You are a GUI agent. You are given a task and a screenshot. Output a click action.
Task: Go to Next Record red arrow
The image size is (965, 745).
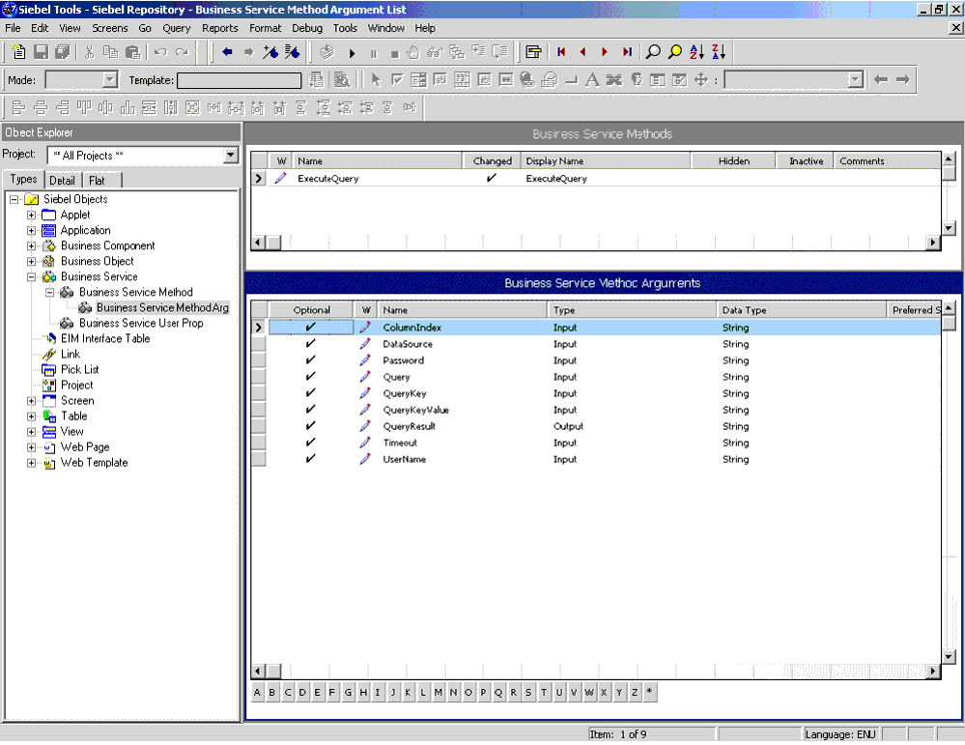605,52
